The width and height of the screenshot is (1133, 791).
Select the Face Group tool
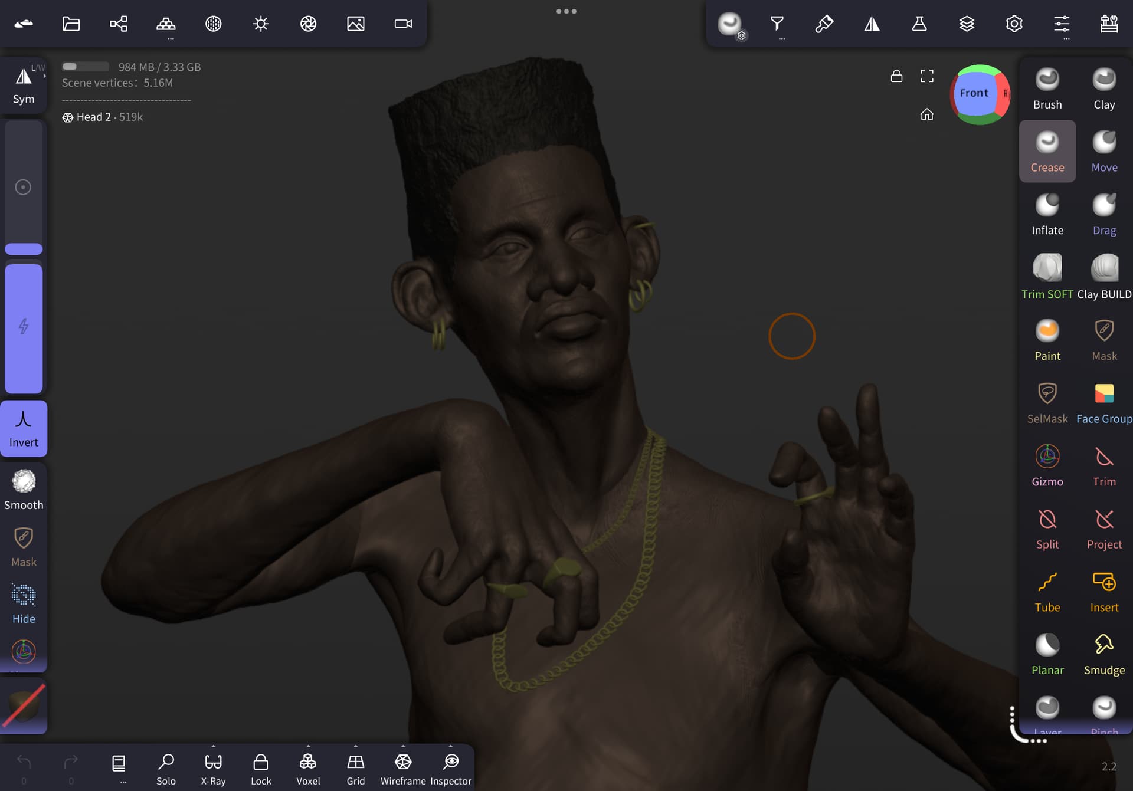(x=1103, y=403)
